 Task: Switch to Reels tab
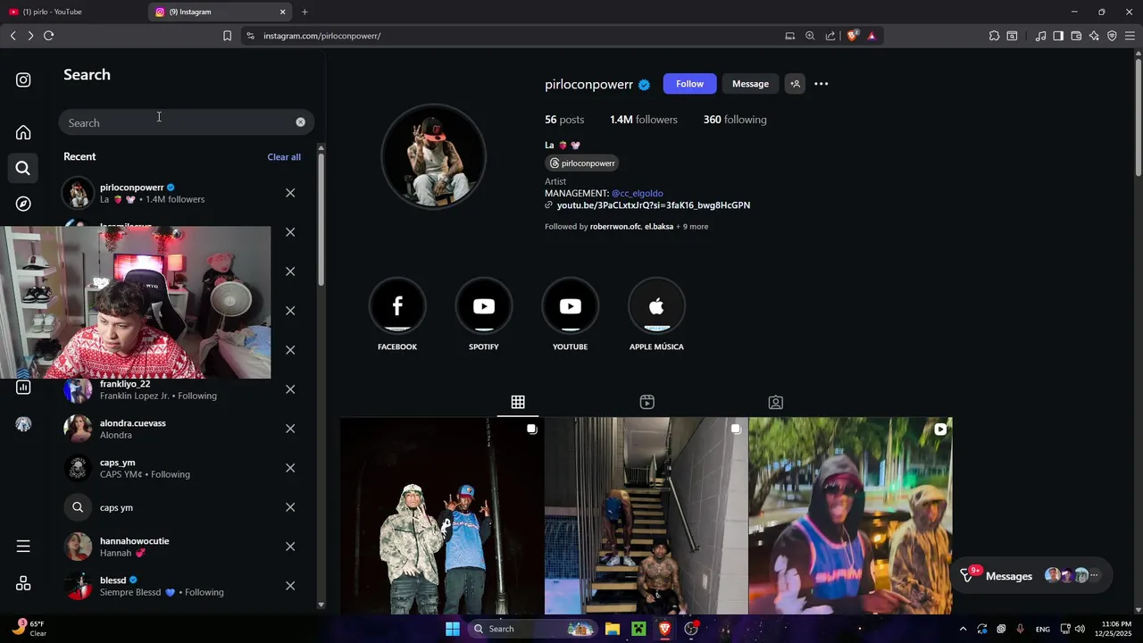647,402
